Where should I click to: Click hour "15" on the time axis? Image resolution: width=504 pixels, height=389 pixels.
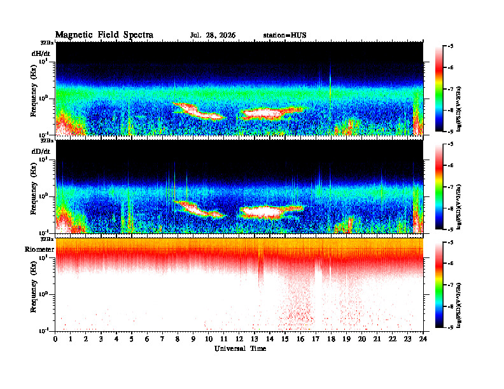(x=285, y=339)
